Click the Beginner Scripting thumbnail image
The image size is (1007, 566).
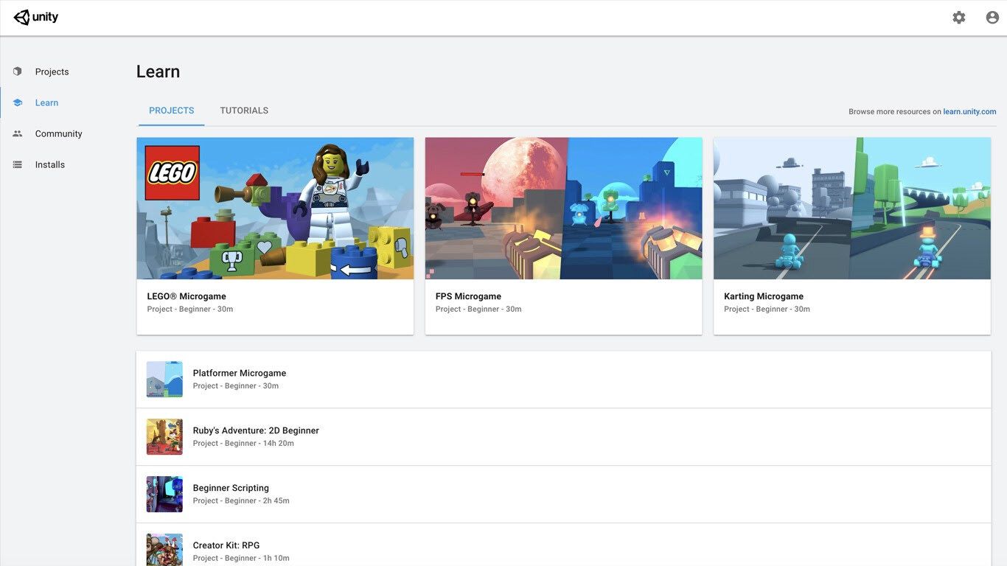(x=164, y=495)
